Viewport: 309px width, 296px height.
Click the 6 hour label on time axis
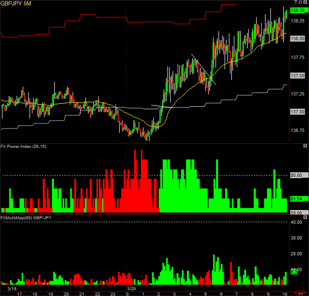coord(221,294)
